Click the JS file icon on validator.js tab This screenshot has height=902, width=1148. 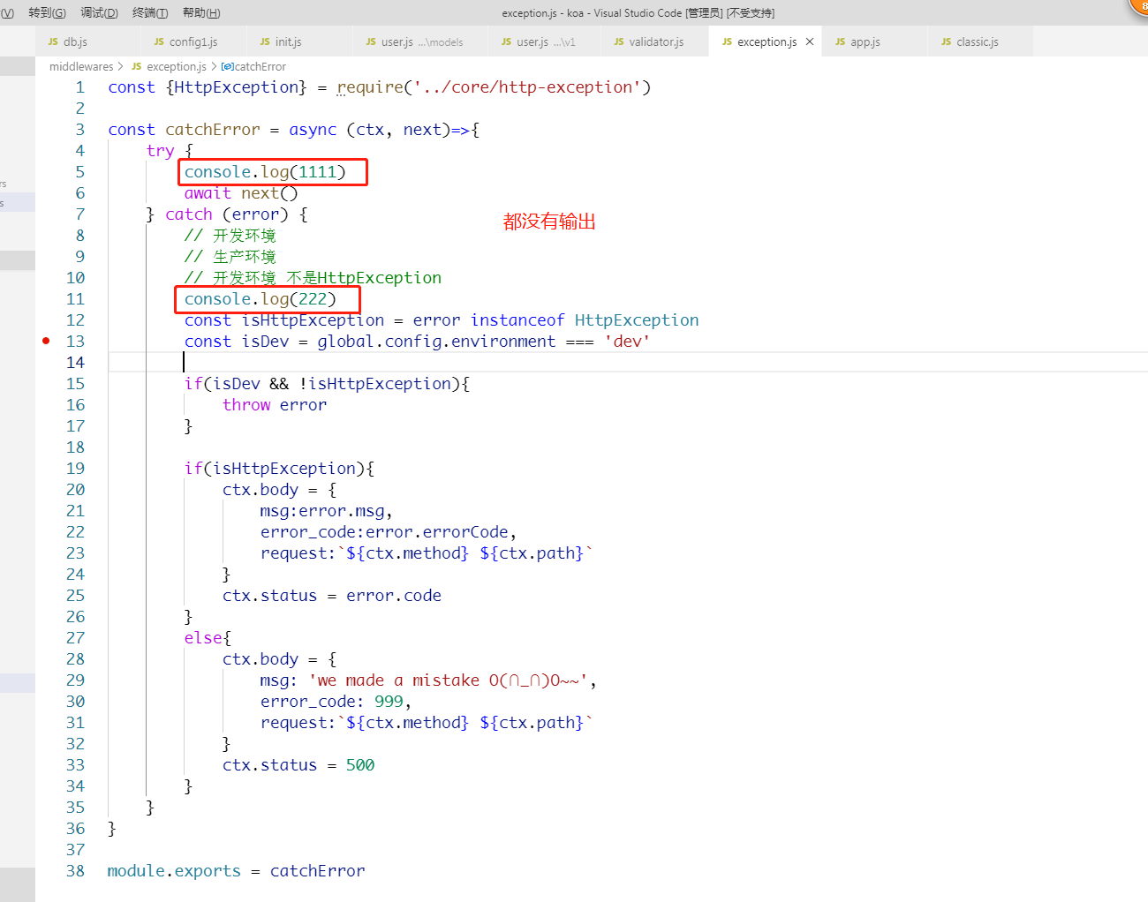point(618,41)
